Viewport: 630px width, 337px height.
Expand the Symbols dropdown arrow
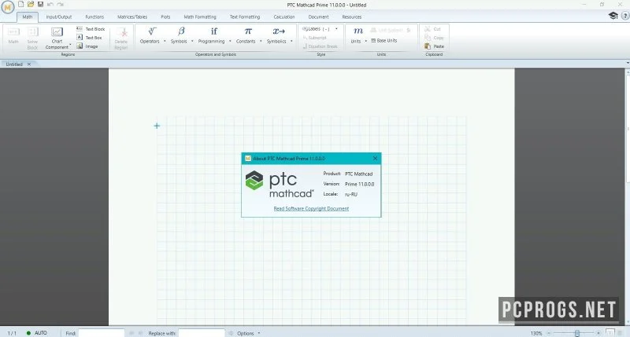tap(192, 41)
